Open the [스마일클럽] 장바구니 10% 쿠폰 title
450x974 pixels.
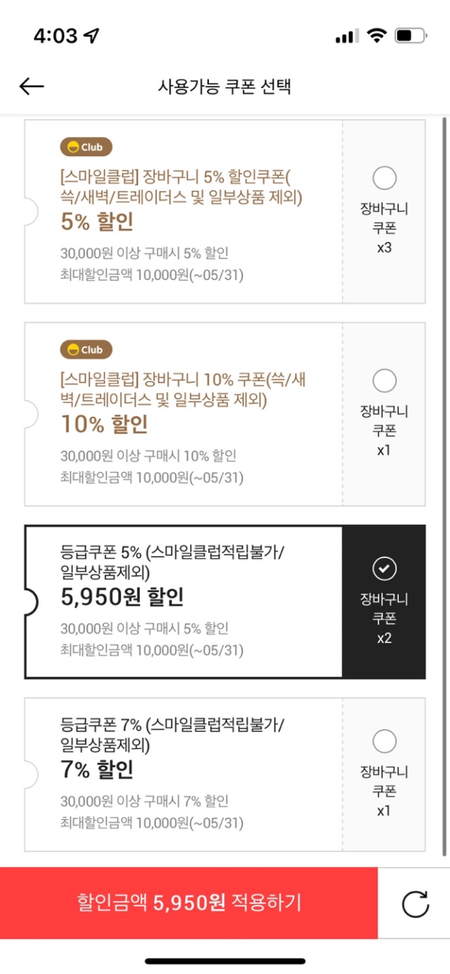183,390
